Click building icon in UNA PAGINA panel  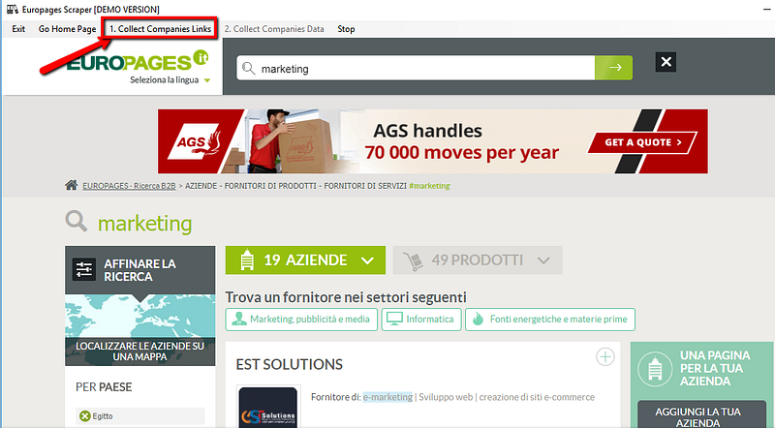[x=655, y=369]
